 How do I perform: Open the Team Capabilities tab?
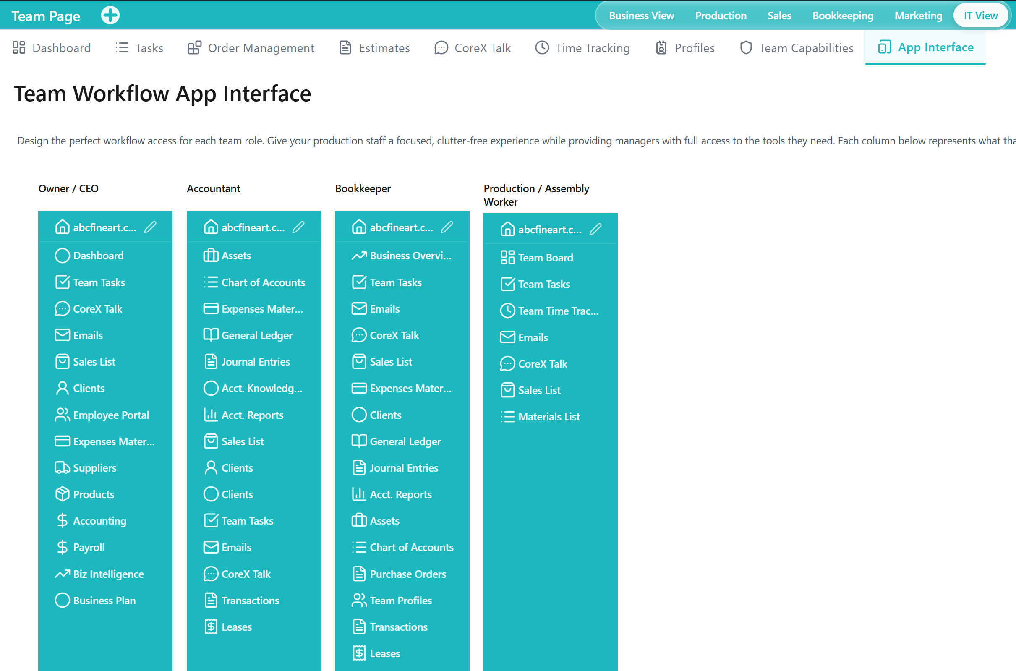tap(797, 47)
